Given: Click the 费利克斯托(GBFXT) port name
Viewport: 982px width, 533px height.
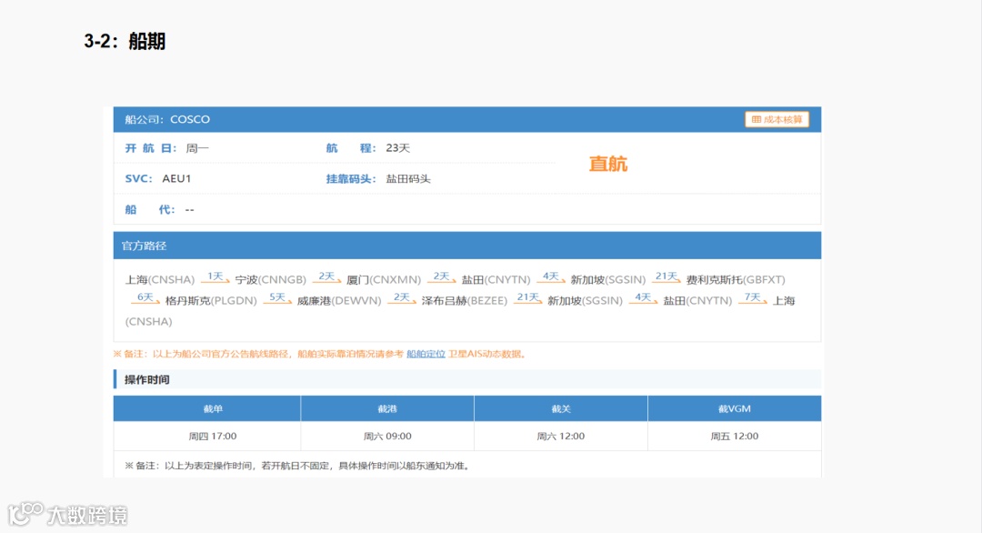Looking at the screenshot, I should click(736, 279).
